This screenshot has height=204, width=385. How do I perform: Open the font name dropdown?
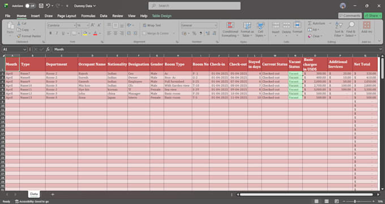coord(74,25)
